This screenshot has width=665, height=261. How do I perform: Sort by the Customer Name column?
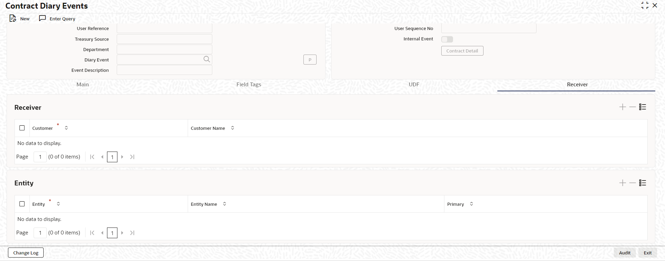coord(232,128)
